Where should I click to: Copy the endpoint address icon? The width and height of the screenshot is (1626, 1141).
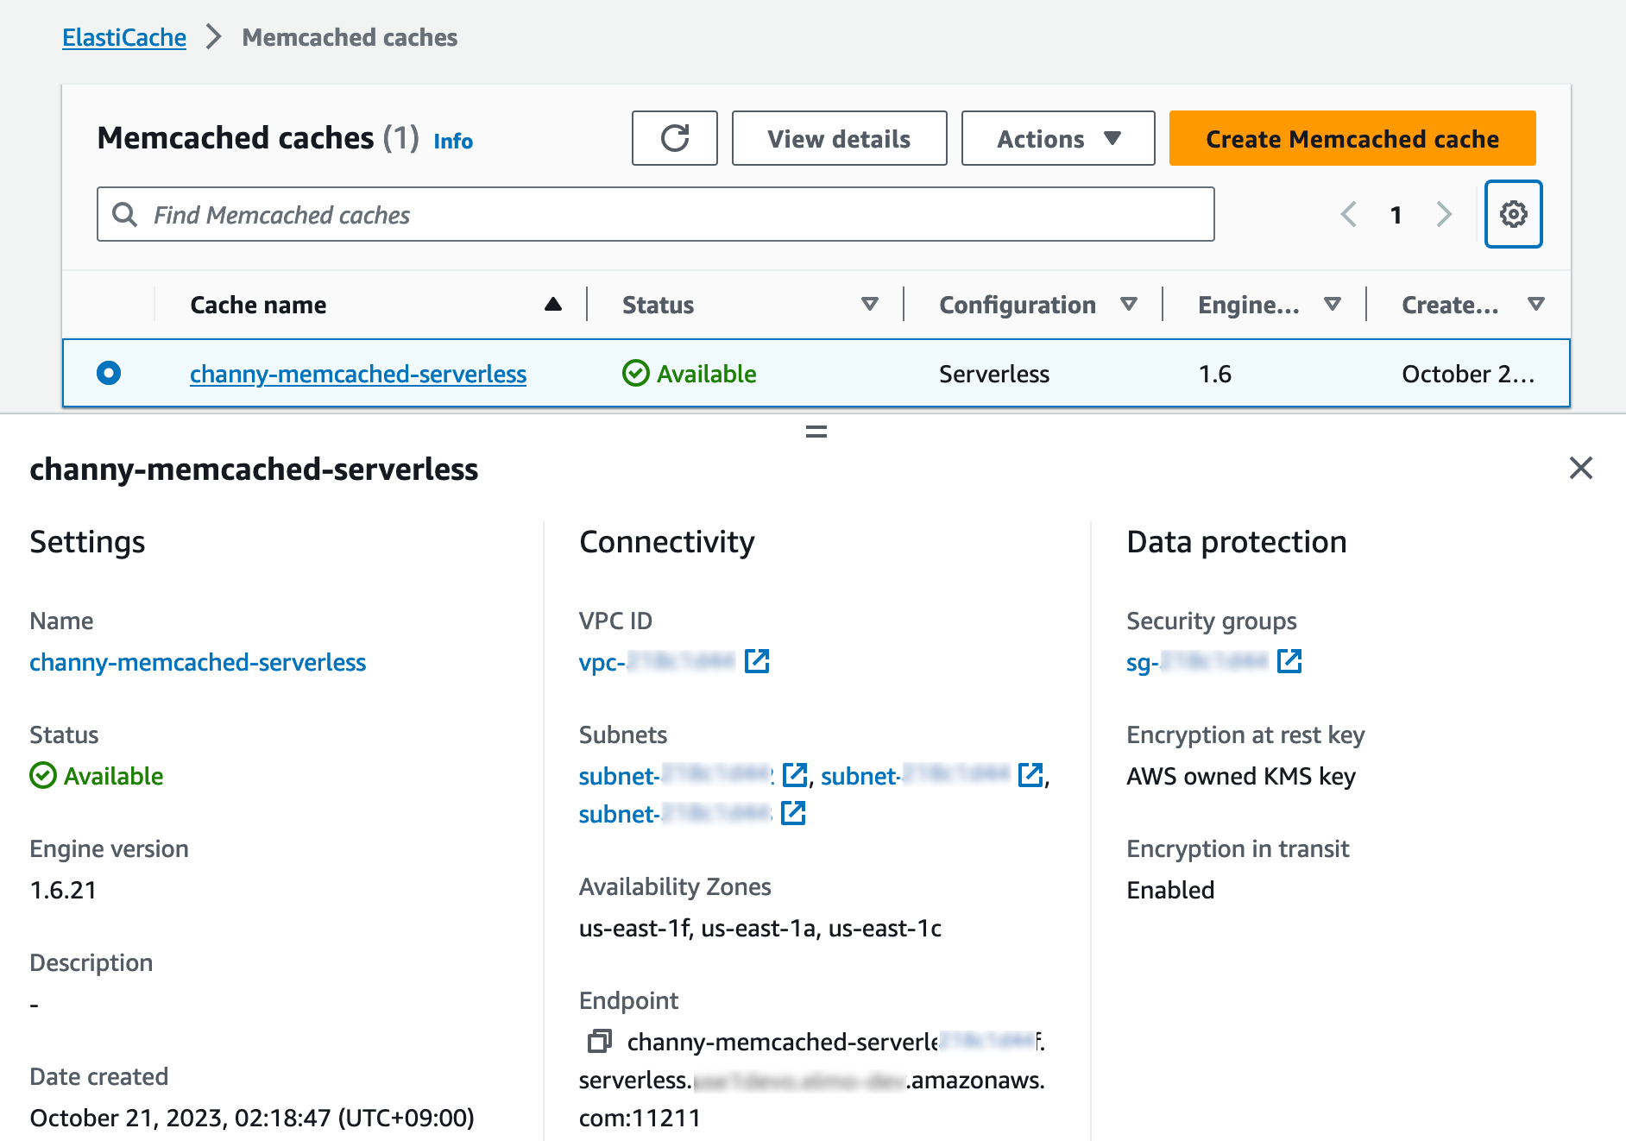coord(599,1041)
